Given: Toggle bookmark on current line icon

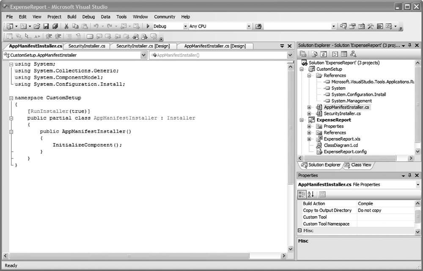Looking at the screenshot, I should [x=90, y=36].
